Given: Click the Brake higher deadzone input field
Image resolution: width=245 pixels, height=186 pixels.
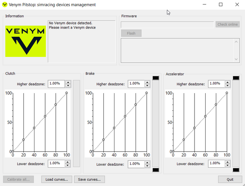Looking at the screenshot, I should 136,84.
